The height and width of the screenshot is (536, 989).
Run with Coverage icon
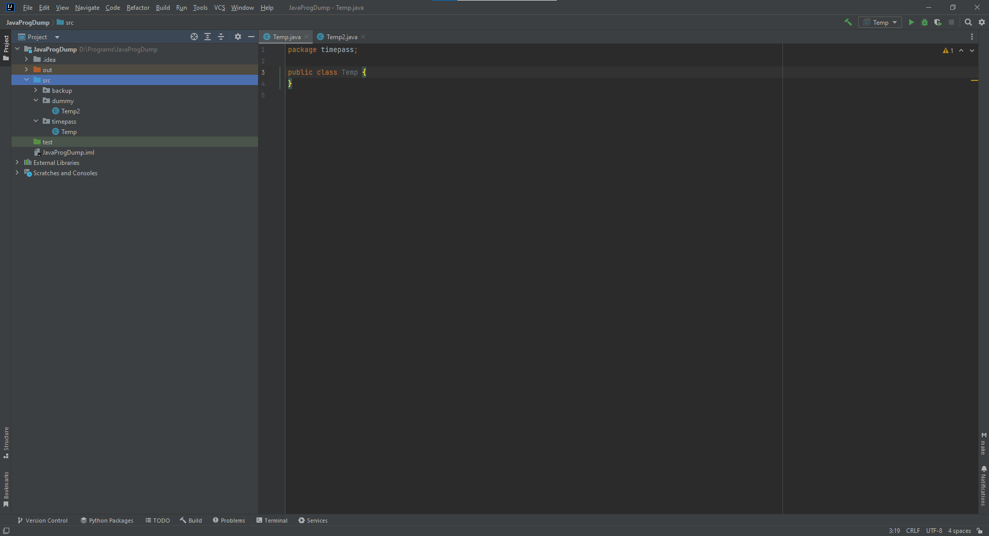(938, 22)
